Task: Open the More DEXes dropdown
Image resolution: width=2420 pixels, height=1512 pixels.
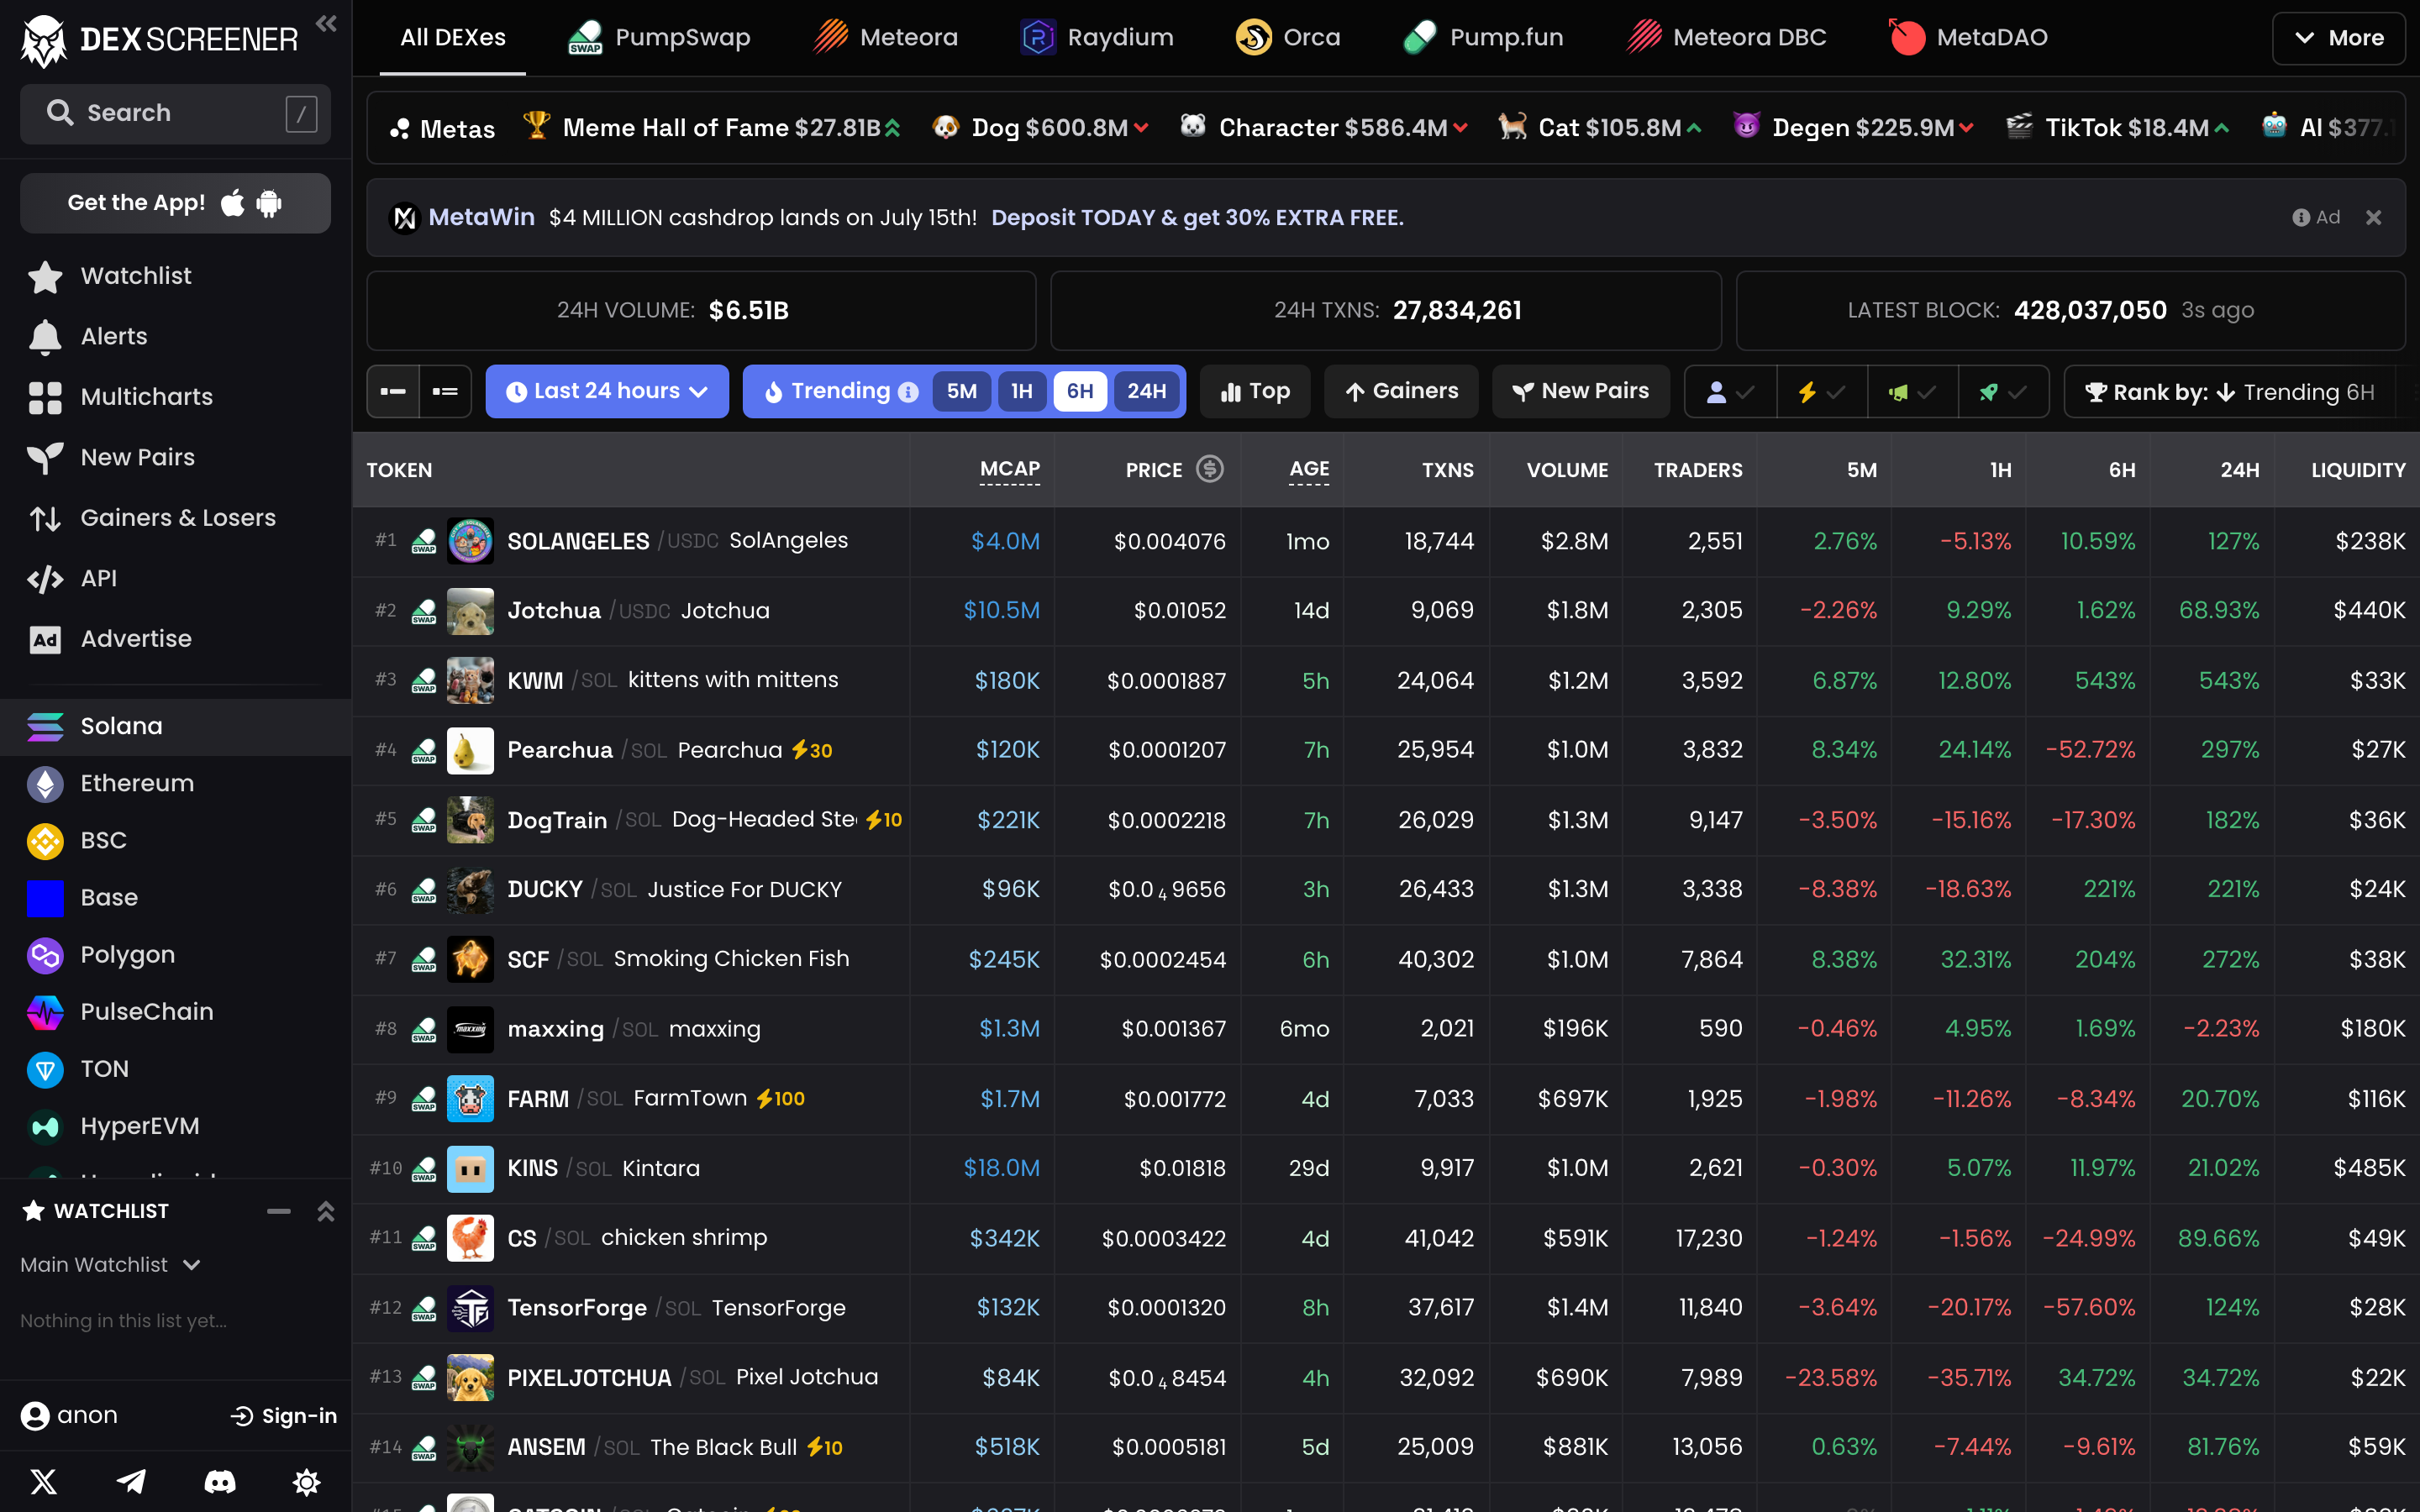Action: pyautogui.click(x=2338, y=38)
